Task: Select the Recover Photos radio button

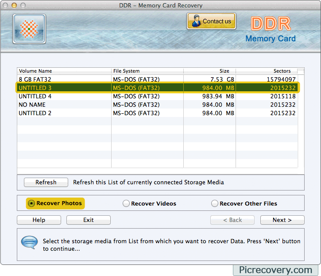Action: pos(31,203)
